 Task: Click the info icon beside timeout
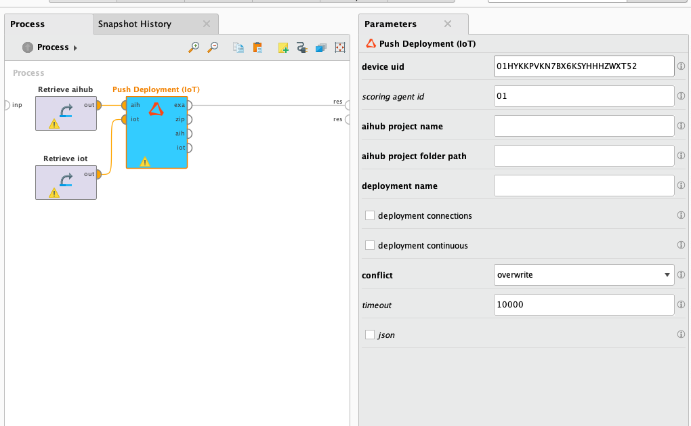pos(681,305)
